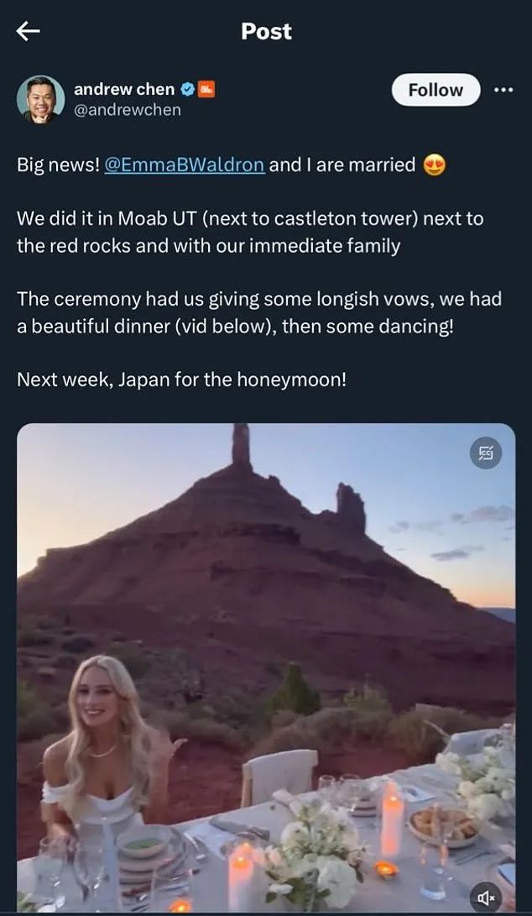Click the blue verified badge
This screenshot has height=916, width=532.
coord(187,89)
